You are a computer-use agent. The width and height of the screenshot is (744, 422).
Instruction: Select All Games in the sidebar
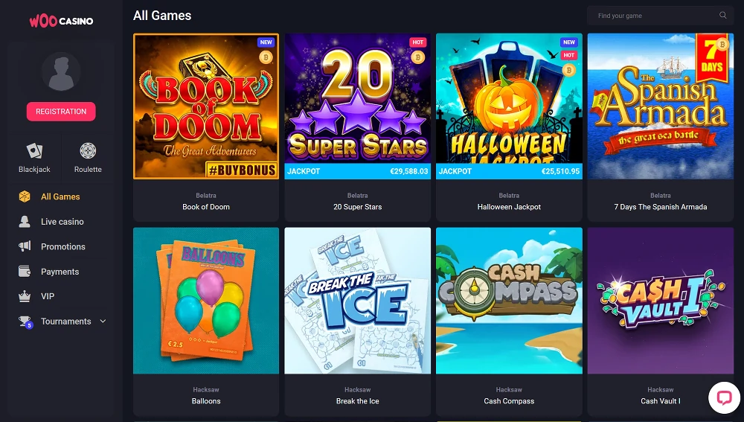[x=60, y=196]
